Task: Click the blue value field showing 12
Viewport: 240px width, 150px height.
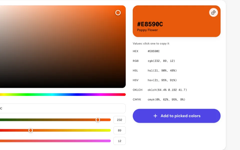Action: tap(119, 141)
